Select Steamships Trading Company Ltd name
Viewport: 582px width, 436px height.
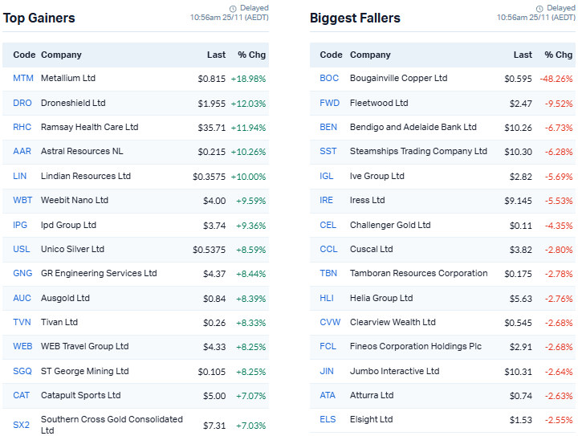tap(418, 151)
